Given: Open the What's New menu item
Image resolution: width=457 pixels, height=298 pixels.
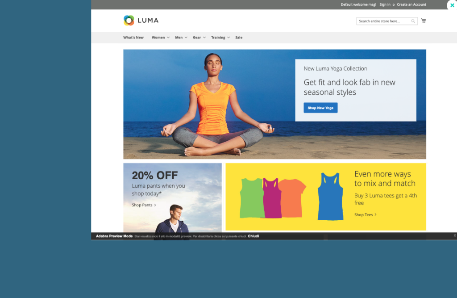Looking at the screenshot, I should [133, 38].
